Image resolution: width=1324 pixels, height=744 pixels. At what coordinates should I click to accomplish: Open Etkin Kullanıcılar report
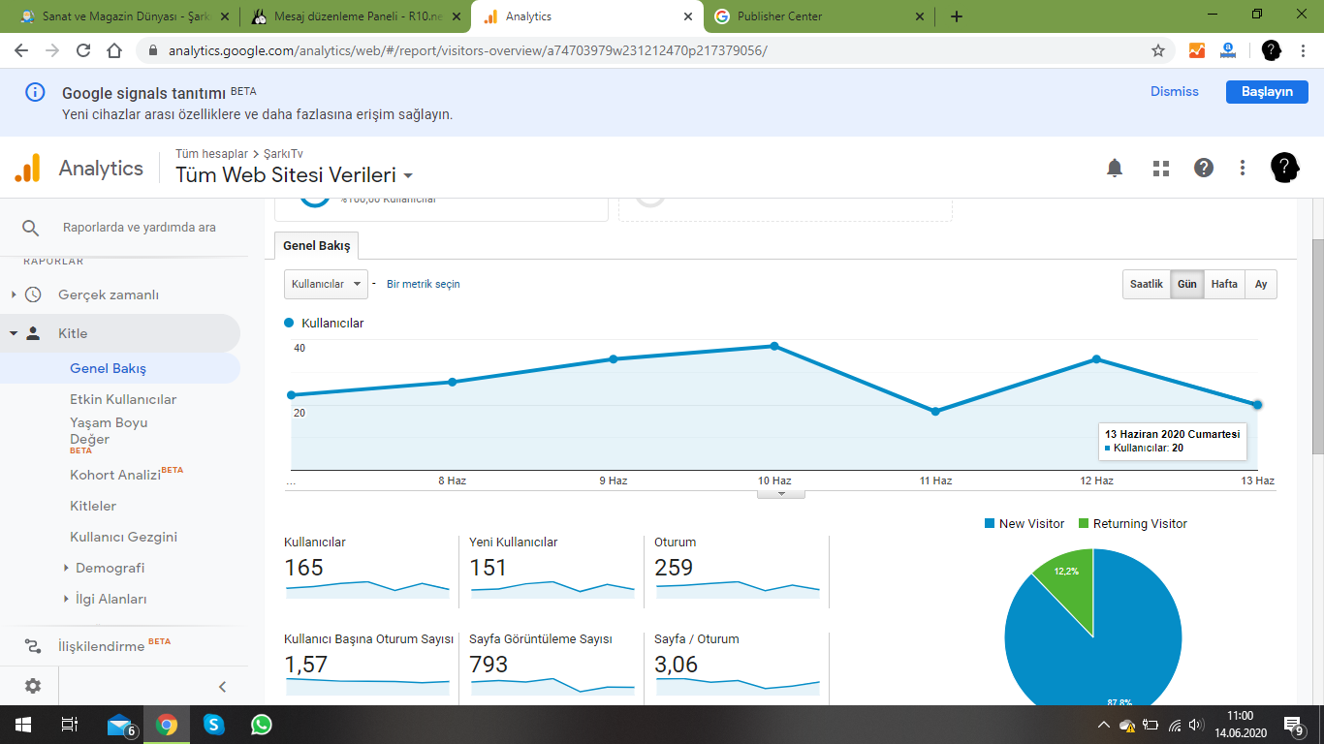tap(123, 399)
